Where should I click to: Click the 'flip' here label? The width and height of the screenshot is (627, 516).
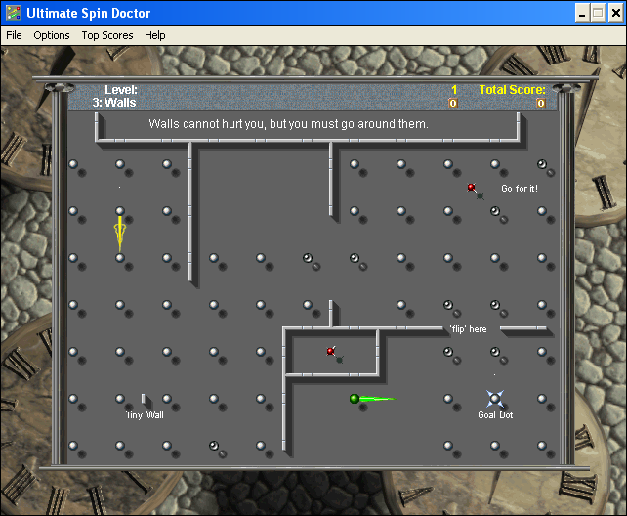pos(467,329)
